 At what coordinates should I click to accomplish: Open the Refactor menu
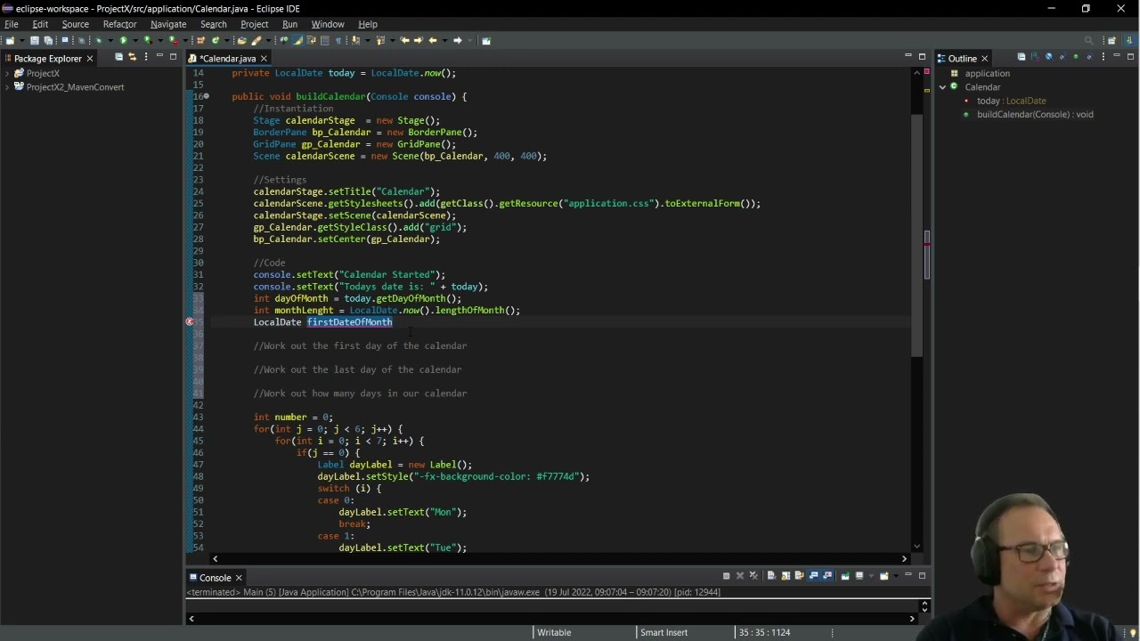[x=119, y=24]
